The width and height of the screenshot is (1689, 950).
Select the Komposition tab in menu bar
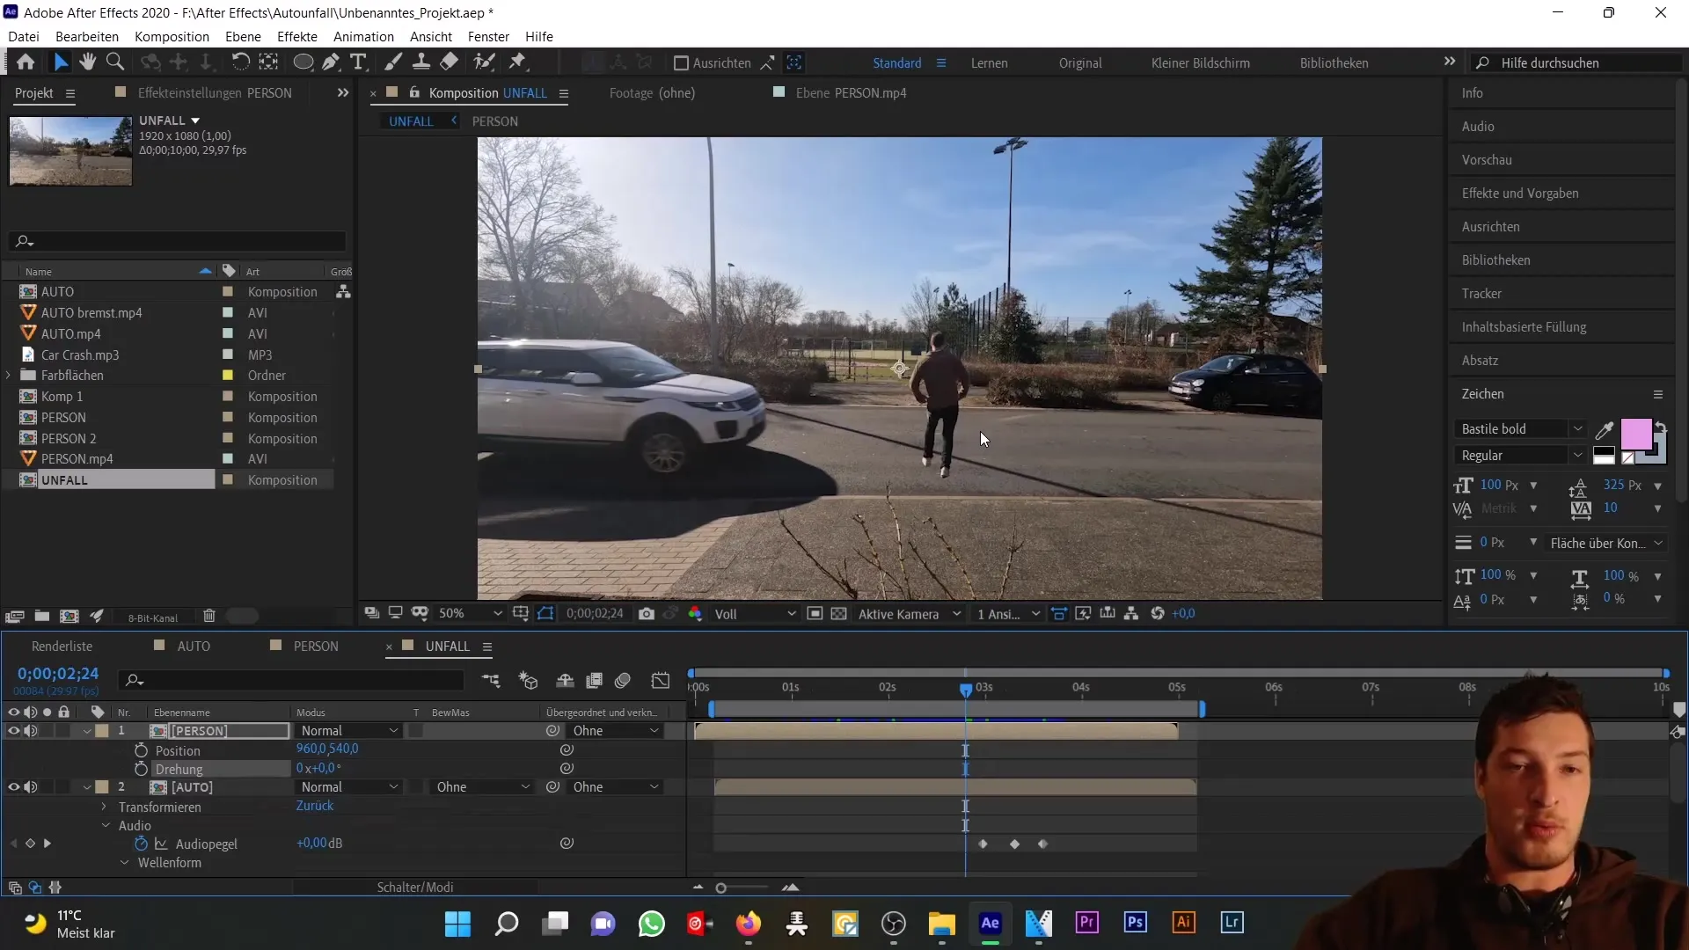[x=172, y=36]
